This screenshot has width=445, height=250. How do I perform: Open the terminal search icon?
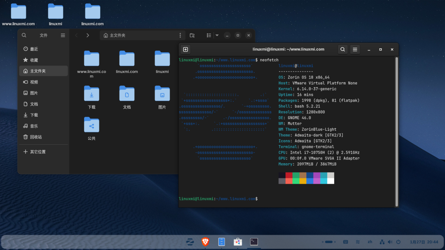point(342,49)
